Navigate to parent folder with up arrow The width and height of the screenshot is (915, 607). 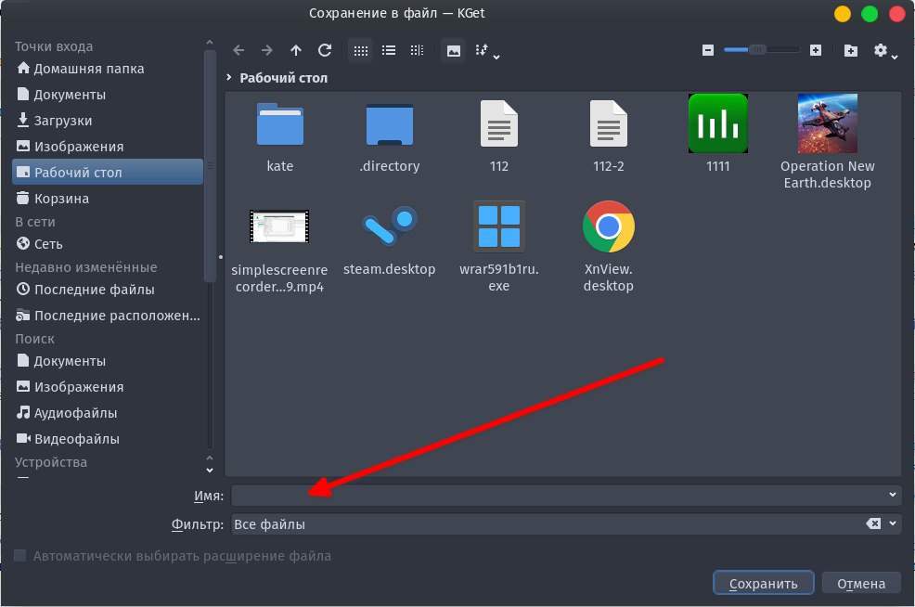point(296,51)
